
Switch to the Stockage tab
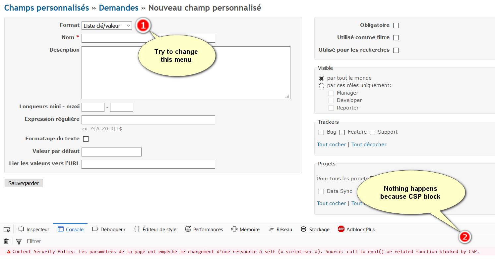(x=315, y=229)
